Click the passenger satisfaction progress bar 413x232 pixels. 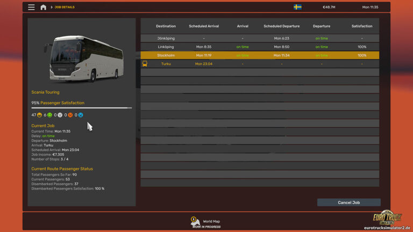81,108
